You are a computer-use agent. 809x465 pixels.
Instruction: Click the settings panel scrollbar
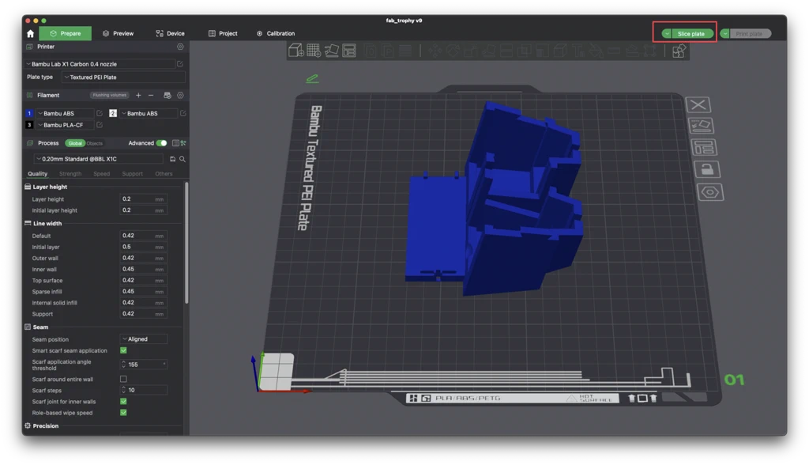tap(186, 243)
